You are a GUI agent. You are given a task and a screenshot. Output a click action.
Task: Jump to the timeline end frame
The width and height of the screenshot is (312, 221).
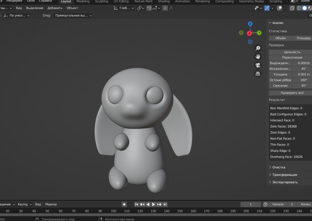165,204
